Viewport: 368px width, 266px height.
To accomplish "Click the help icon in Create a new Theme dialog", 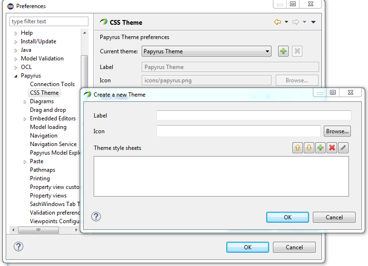I will pyautogui.click(x=96, y=217).
